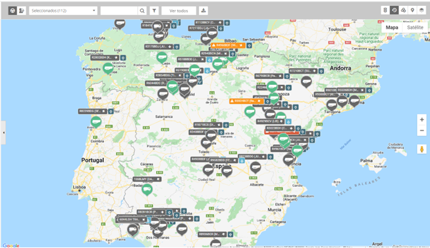This screenshot has width=430, height=248.
Task: Switch to the Mapa map tab
Action: click(x=392, y=28)
